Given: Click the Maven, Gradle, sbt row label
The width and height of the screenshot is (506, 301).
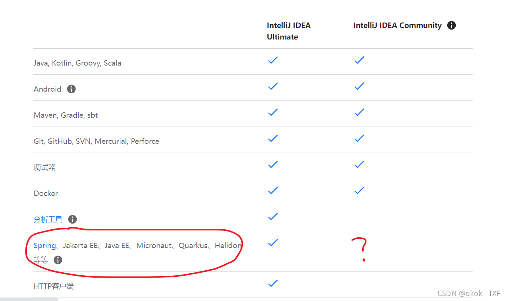Looking at the screenshot, I should point(66,115).
